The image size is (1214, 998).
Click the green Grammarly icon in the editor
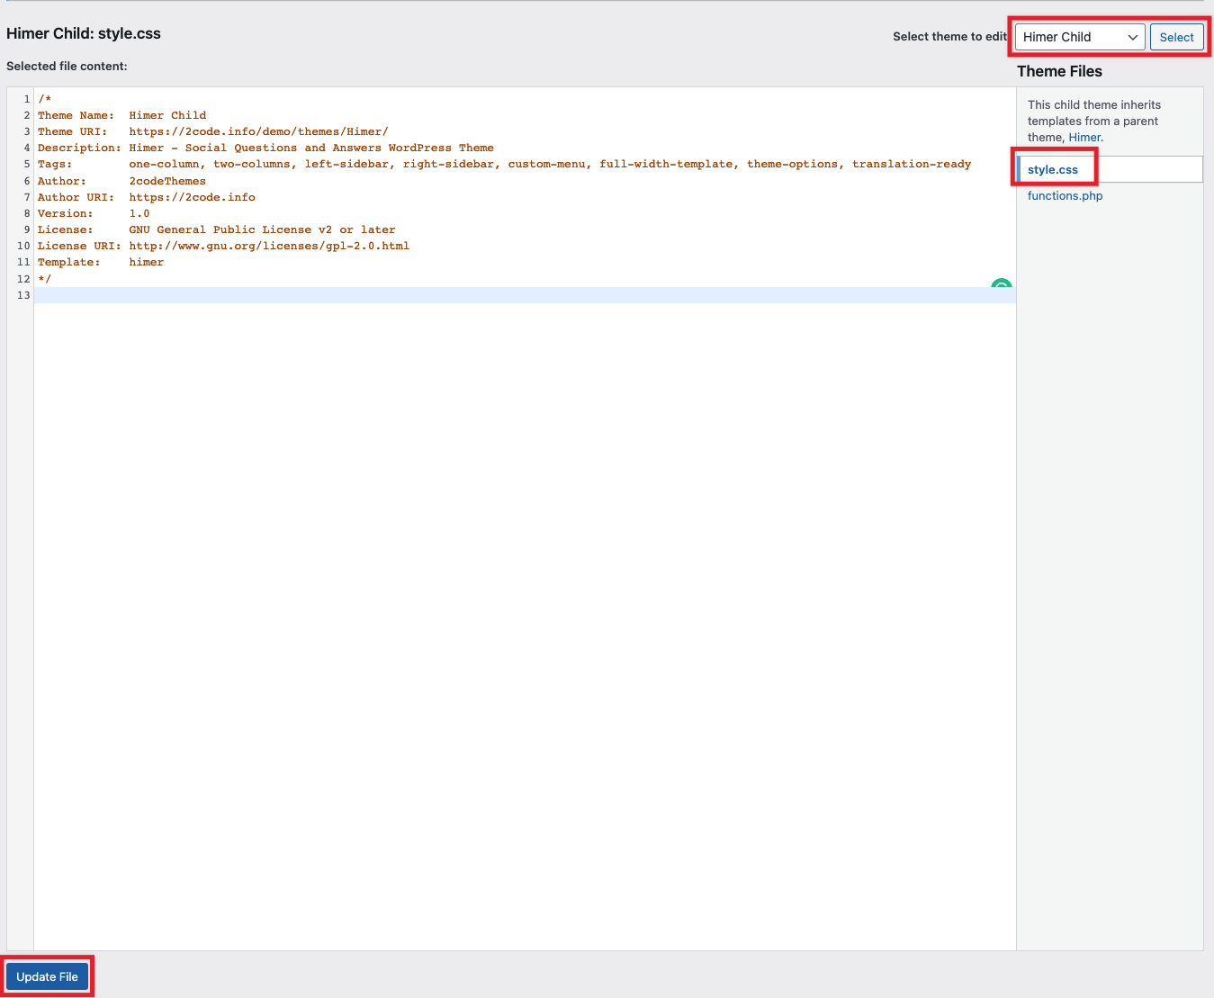[x=1002, y=285]
